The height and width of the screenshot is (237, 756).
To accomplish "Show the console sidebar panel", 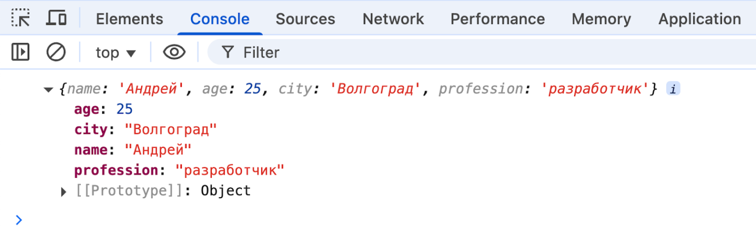I will [x=20, y=52].
